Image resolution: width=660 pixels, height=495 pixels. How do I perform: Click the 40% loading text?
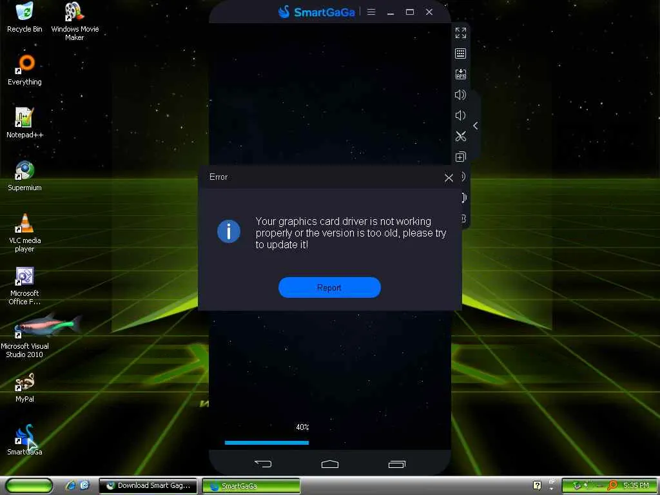click(x=302, y=427)
